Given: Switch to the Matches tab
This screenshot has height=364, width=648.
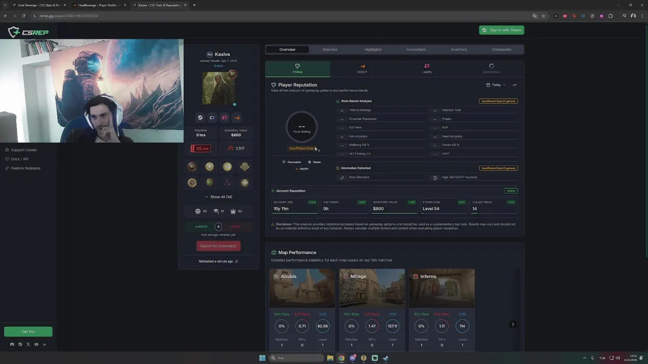Looking at the screenshot, I should click(330, 50).
